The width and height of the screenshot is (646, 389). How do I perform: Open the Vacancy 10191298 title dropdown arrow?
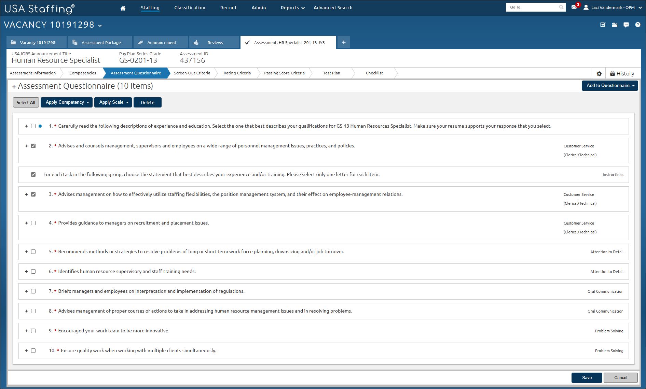click(100, 26)
